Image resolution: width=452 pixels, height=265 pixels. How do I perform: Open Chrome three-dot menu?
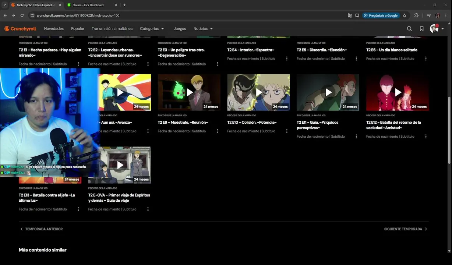(x=446, y=15)
